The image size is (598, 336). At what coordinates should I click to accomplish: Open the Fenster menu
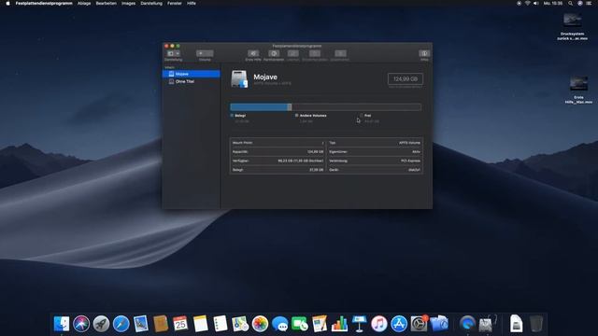175,3
